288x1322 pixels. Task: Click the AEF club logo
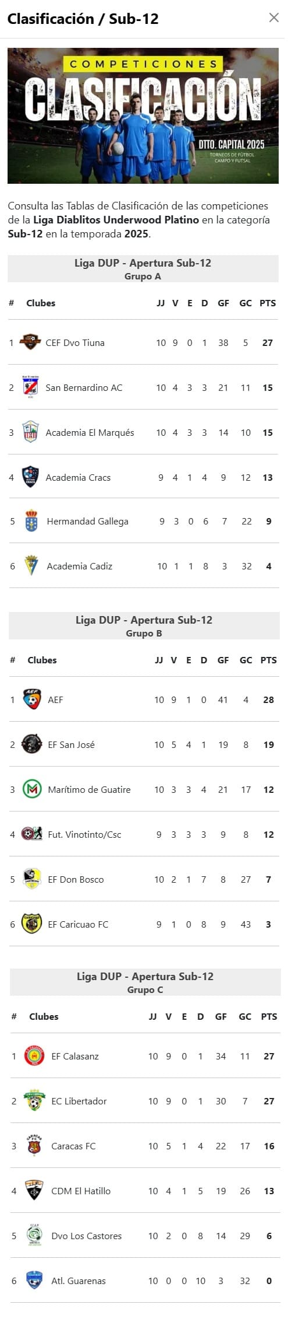(32, 699)
